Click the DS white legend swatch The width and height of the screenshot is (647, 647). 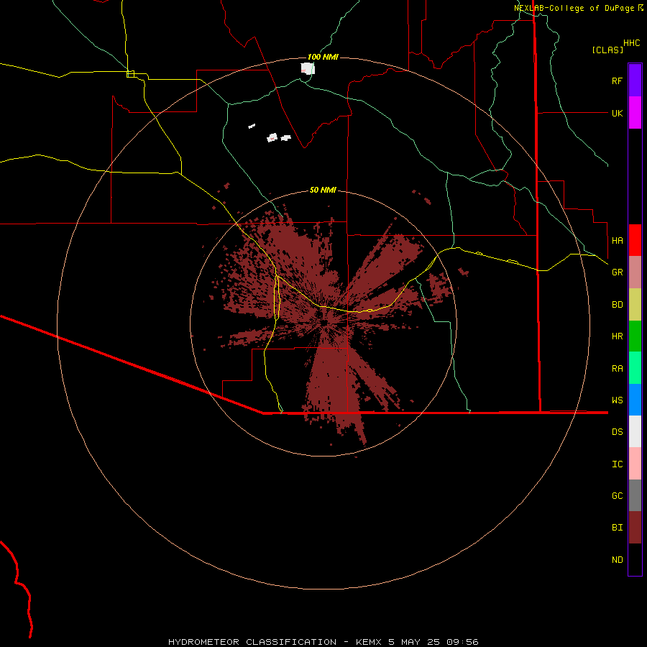[x=635, y=431]
